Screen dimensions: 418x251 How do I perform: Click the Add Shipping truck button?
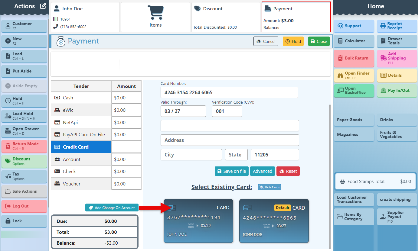[x=397, y=58]
